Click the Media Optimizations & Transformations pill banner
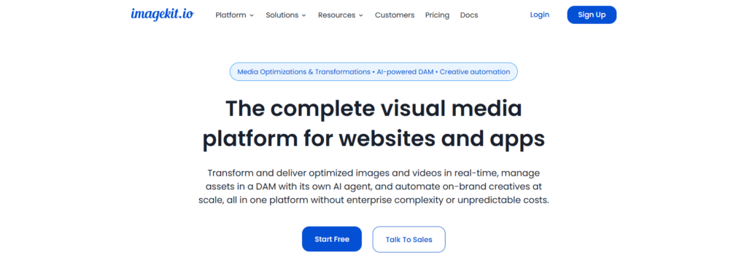Image resolution: width=747 pixels, height=274 pixels. pos(373,72)
